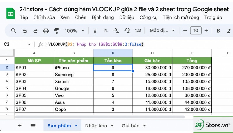
Task: Select the cell containing 60.000.000 đ
Action: tap(192, 95)
